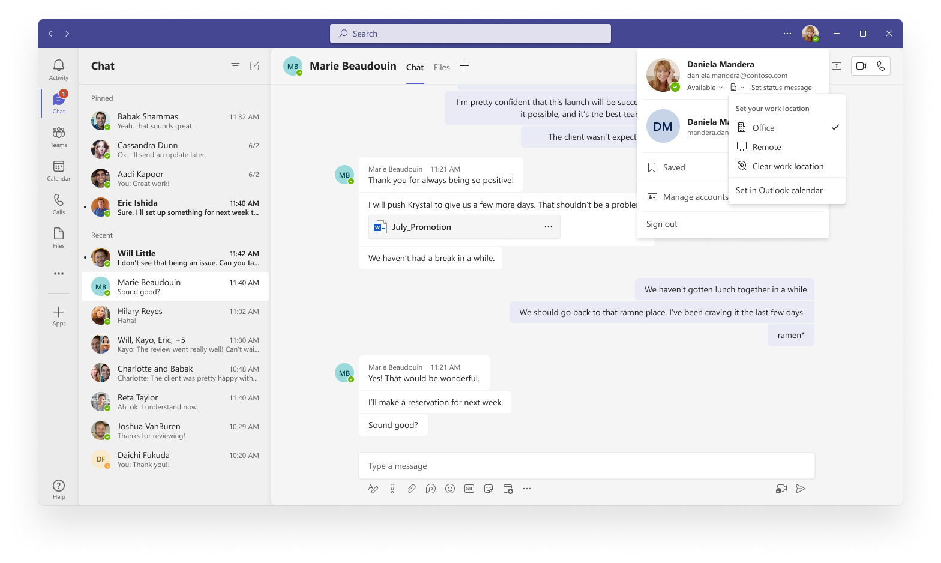Open the Activity feed

click(x=59, y=70)
